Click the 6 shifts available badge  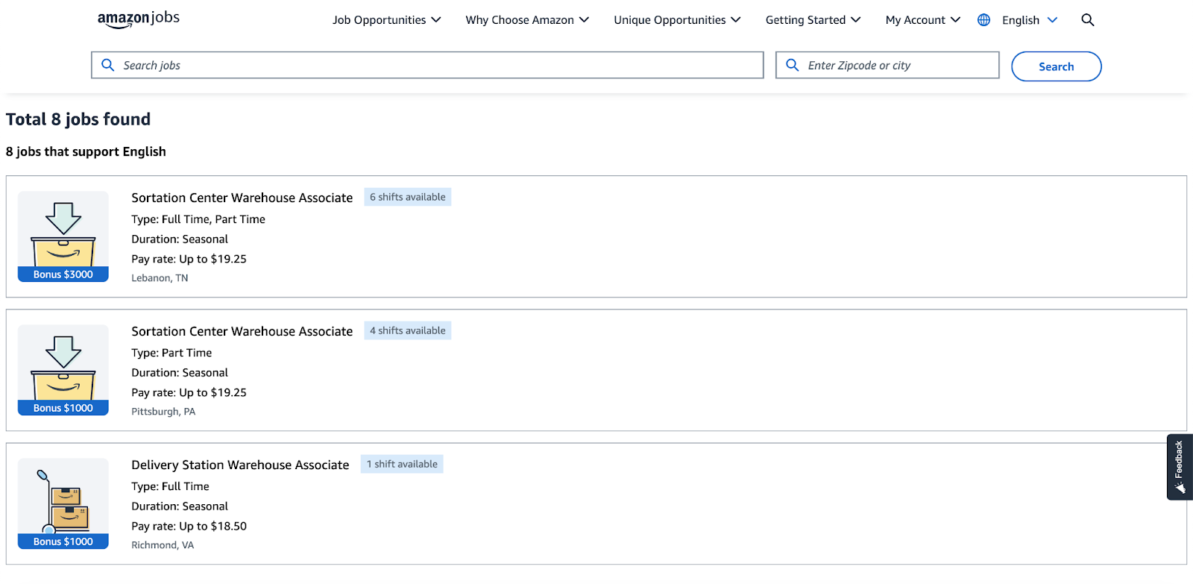click(x=408, y=197)
